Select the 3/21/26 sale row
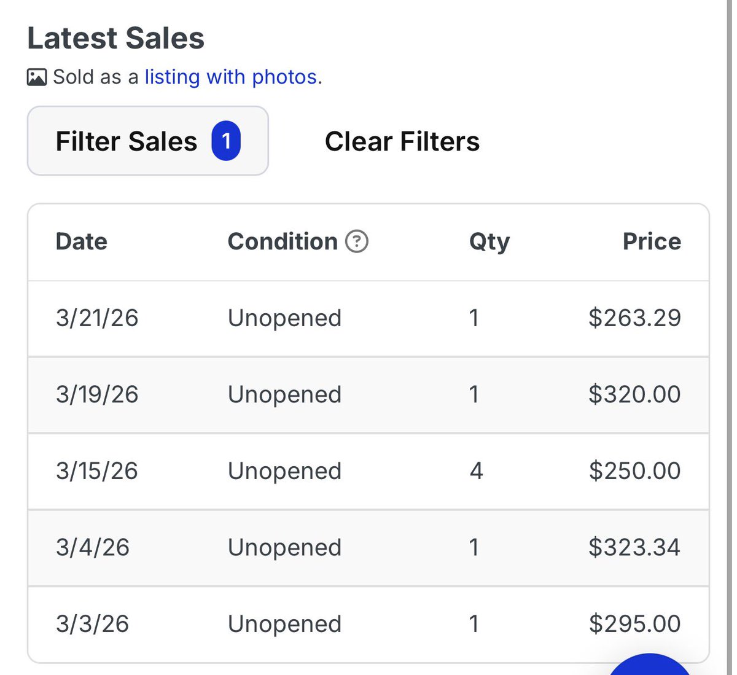The height and width of the screenshot is (675, 737). (368, 318)
